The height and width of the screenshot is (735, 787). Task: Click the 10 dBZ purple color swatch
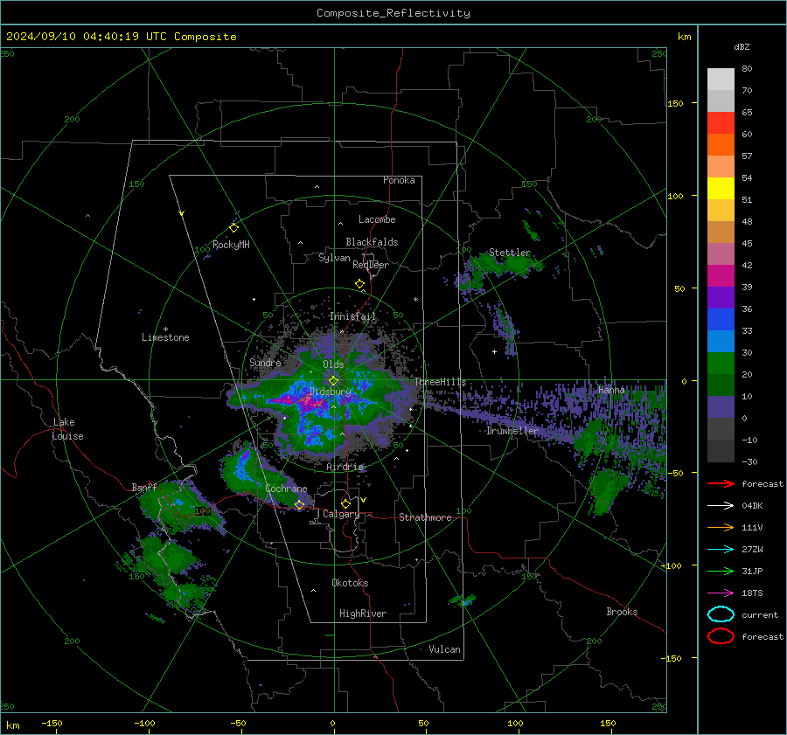point(721,407)
